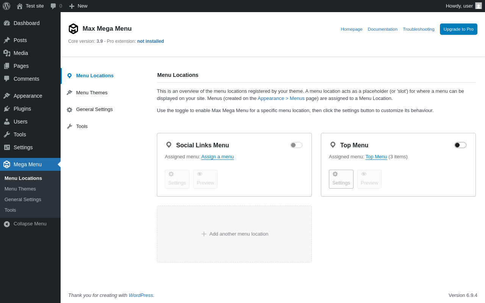Click the Dashboard gauge icon
485x303 pixels.
click(x=7, y=23)
